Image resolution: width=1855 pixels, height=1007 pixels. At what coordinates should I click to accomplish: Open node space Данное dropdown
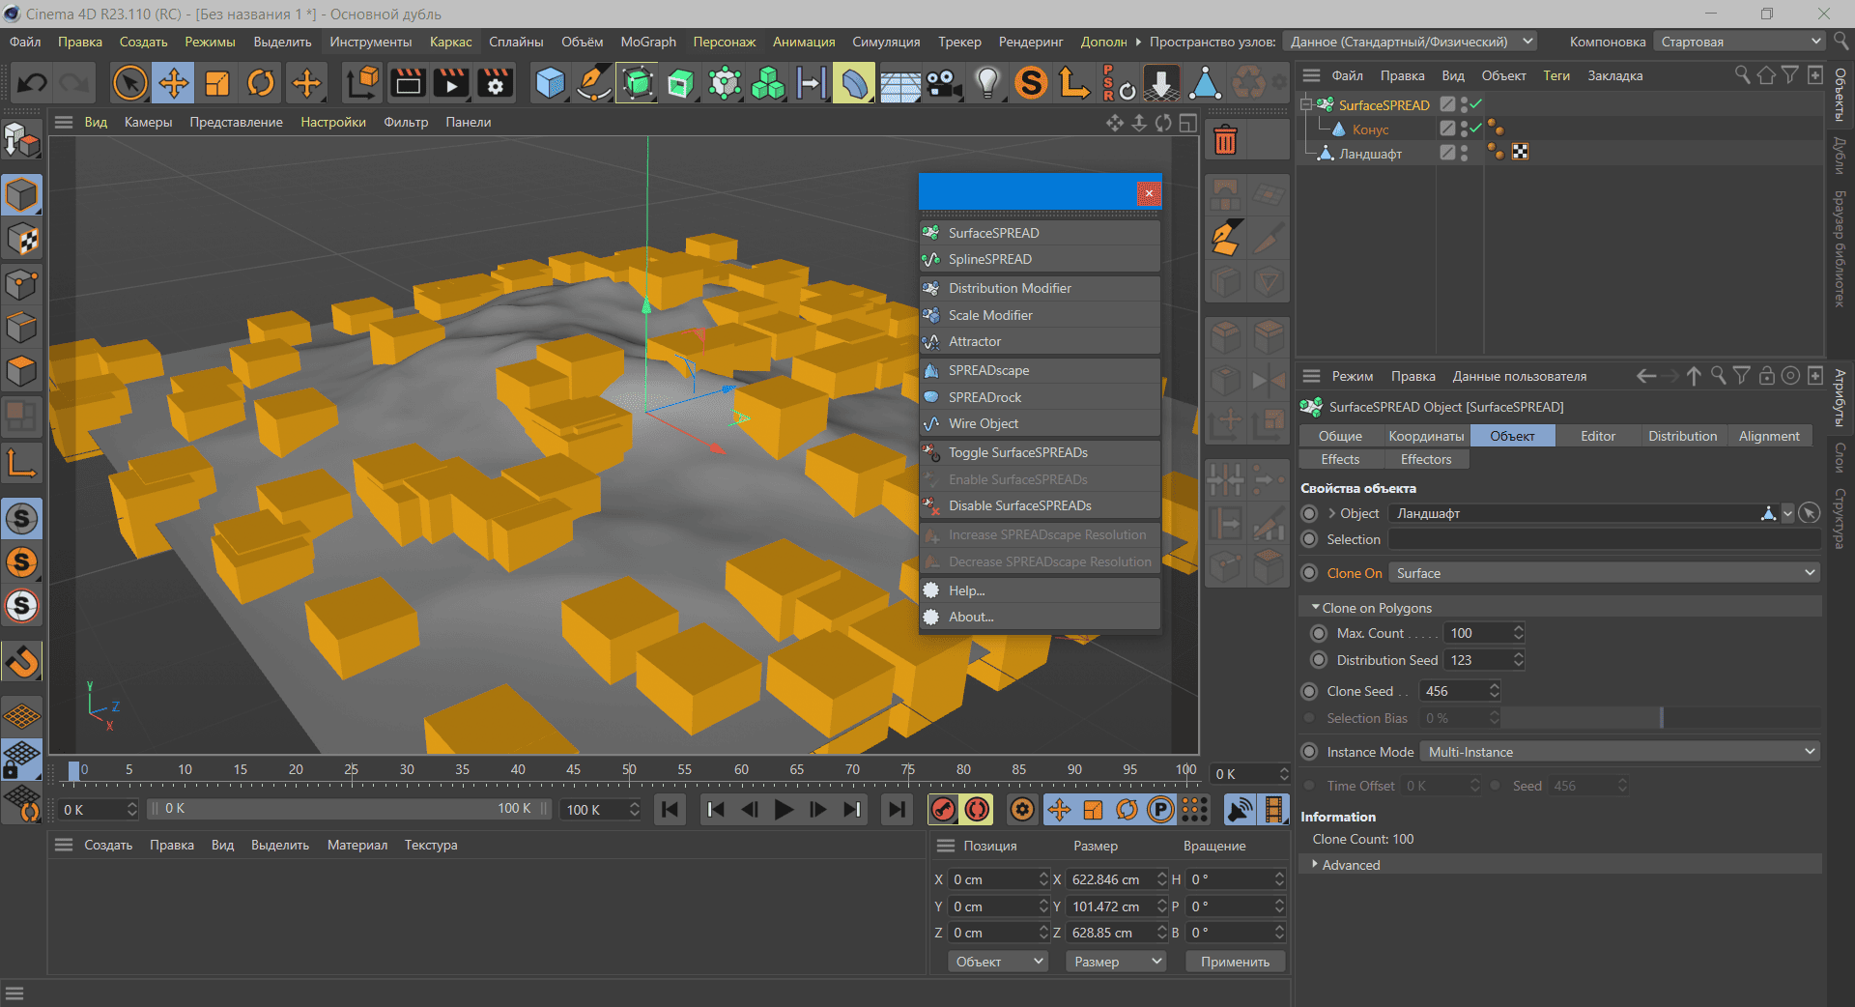tap(1410, 42)
